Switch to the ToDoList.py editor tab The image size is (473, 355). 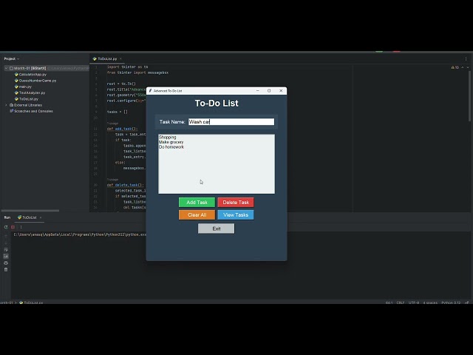click(106, 58)
